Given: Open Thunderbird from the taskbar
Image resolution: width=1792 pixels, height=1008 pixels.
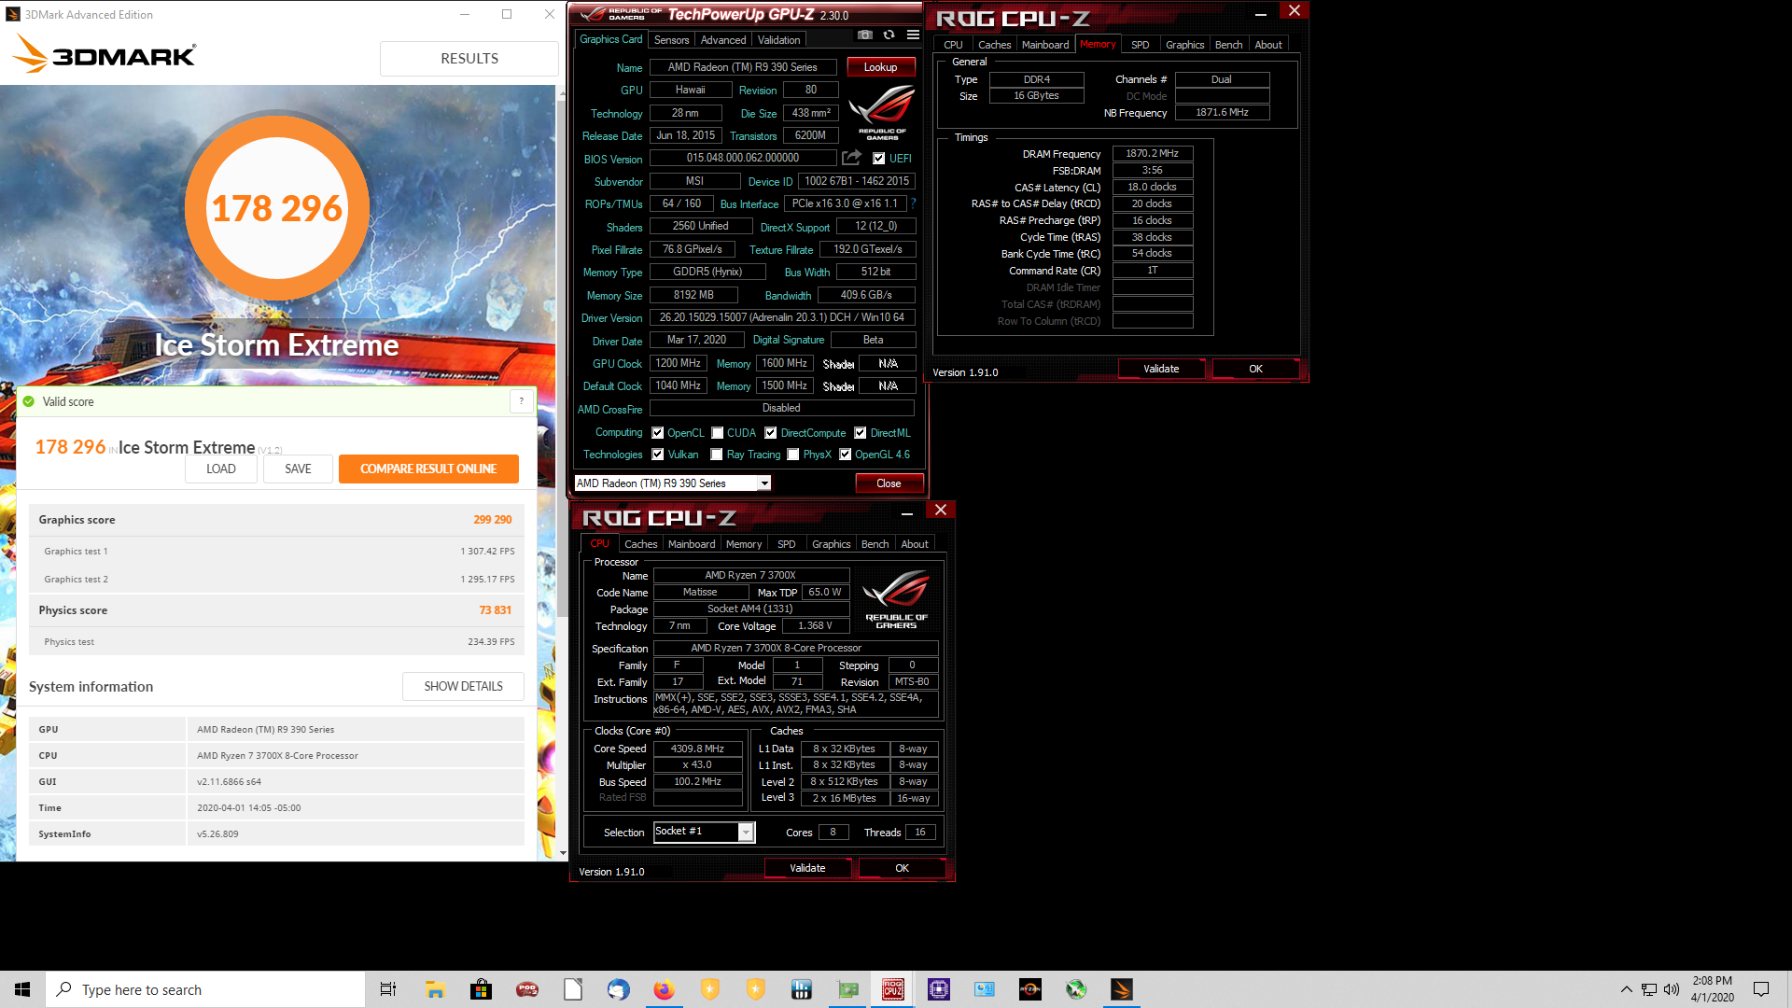Looking at the screenshot, I should coord(619,989).
